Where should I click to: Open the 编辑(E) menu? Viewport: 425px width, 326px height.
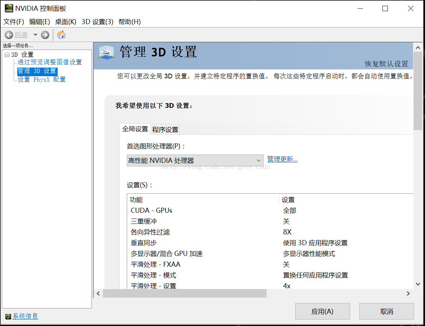(39, 22)
